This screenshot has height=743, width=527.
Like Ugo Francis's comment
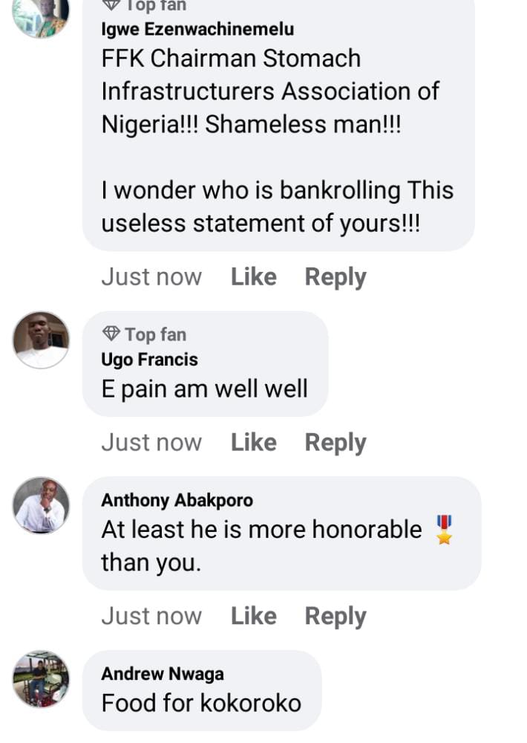(253, 443)
